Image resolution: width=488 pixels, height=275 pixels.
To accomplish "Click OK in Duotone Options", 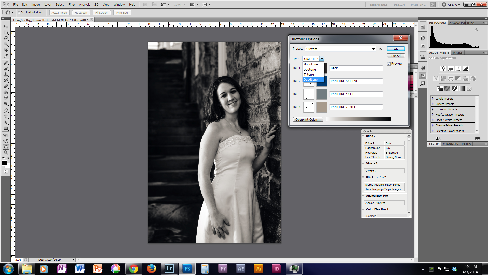I will coord(396,49).
